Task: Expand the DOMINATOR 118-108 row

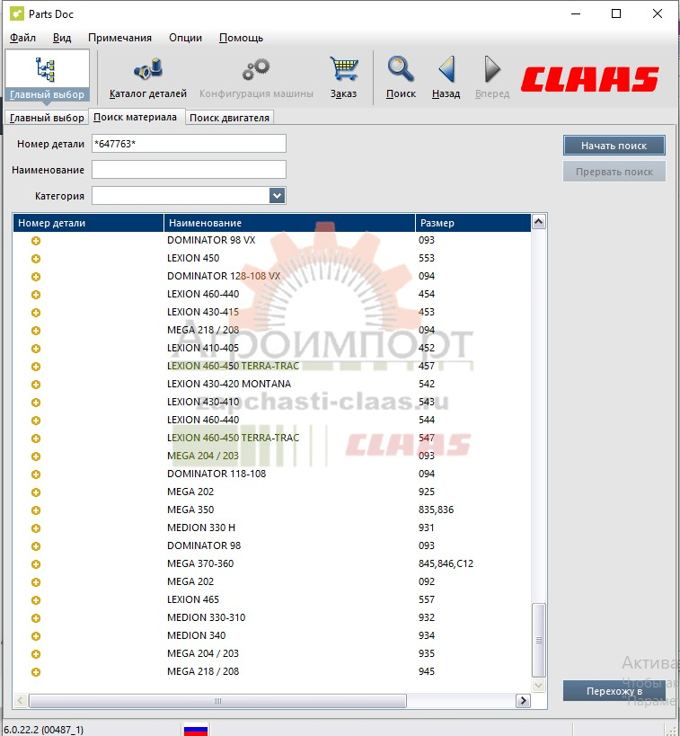Action: (36, 474)
